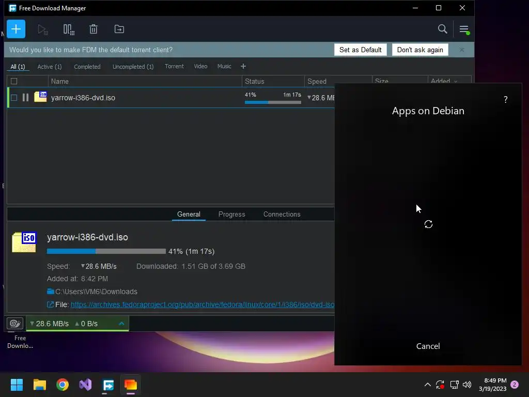Select the Video filter tab
The height and width of the screenshot is (397, 529).
[200, 66]
